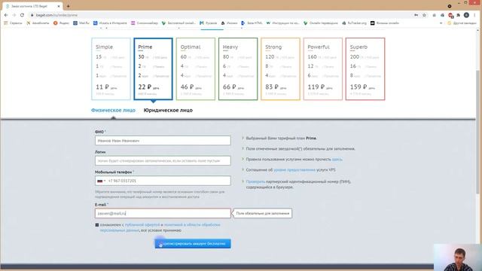Open the Яндекс bookmark
This screenshot has width=482, height=271.
click(x=61, y=23)
